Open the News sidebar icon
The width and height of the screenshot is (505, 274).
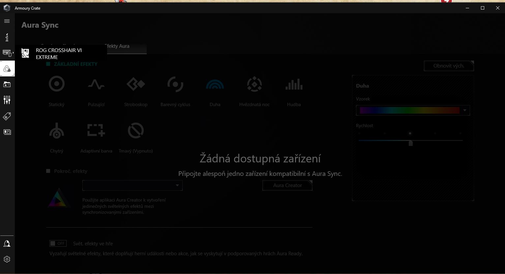point(7,132)
